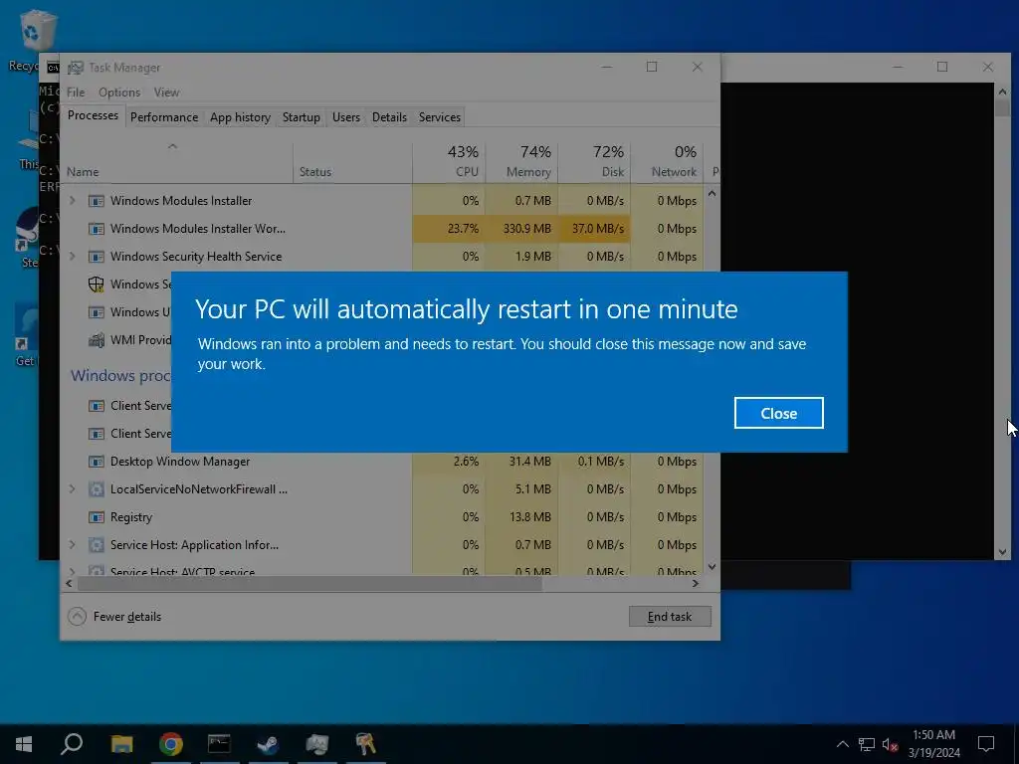Open taskbar Search magnifier
The height and width of the screenshot is (764, 1019).
point(72,744)
